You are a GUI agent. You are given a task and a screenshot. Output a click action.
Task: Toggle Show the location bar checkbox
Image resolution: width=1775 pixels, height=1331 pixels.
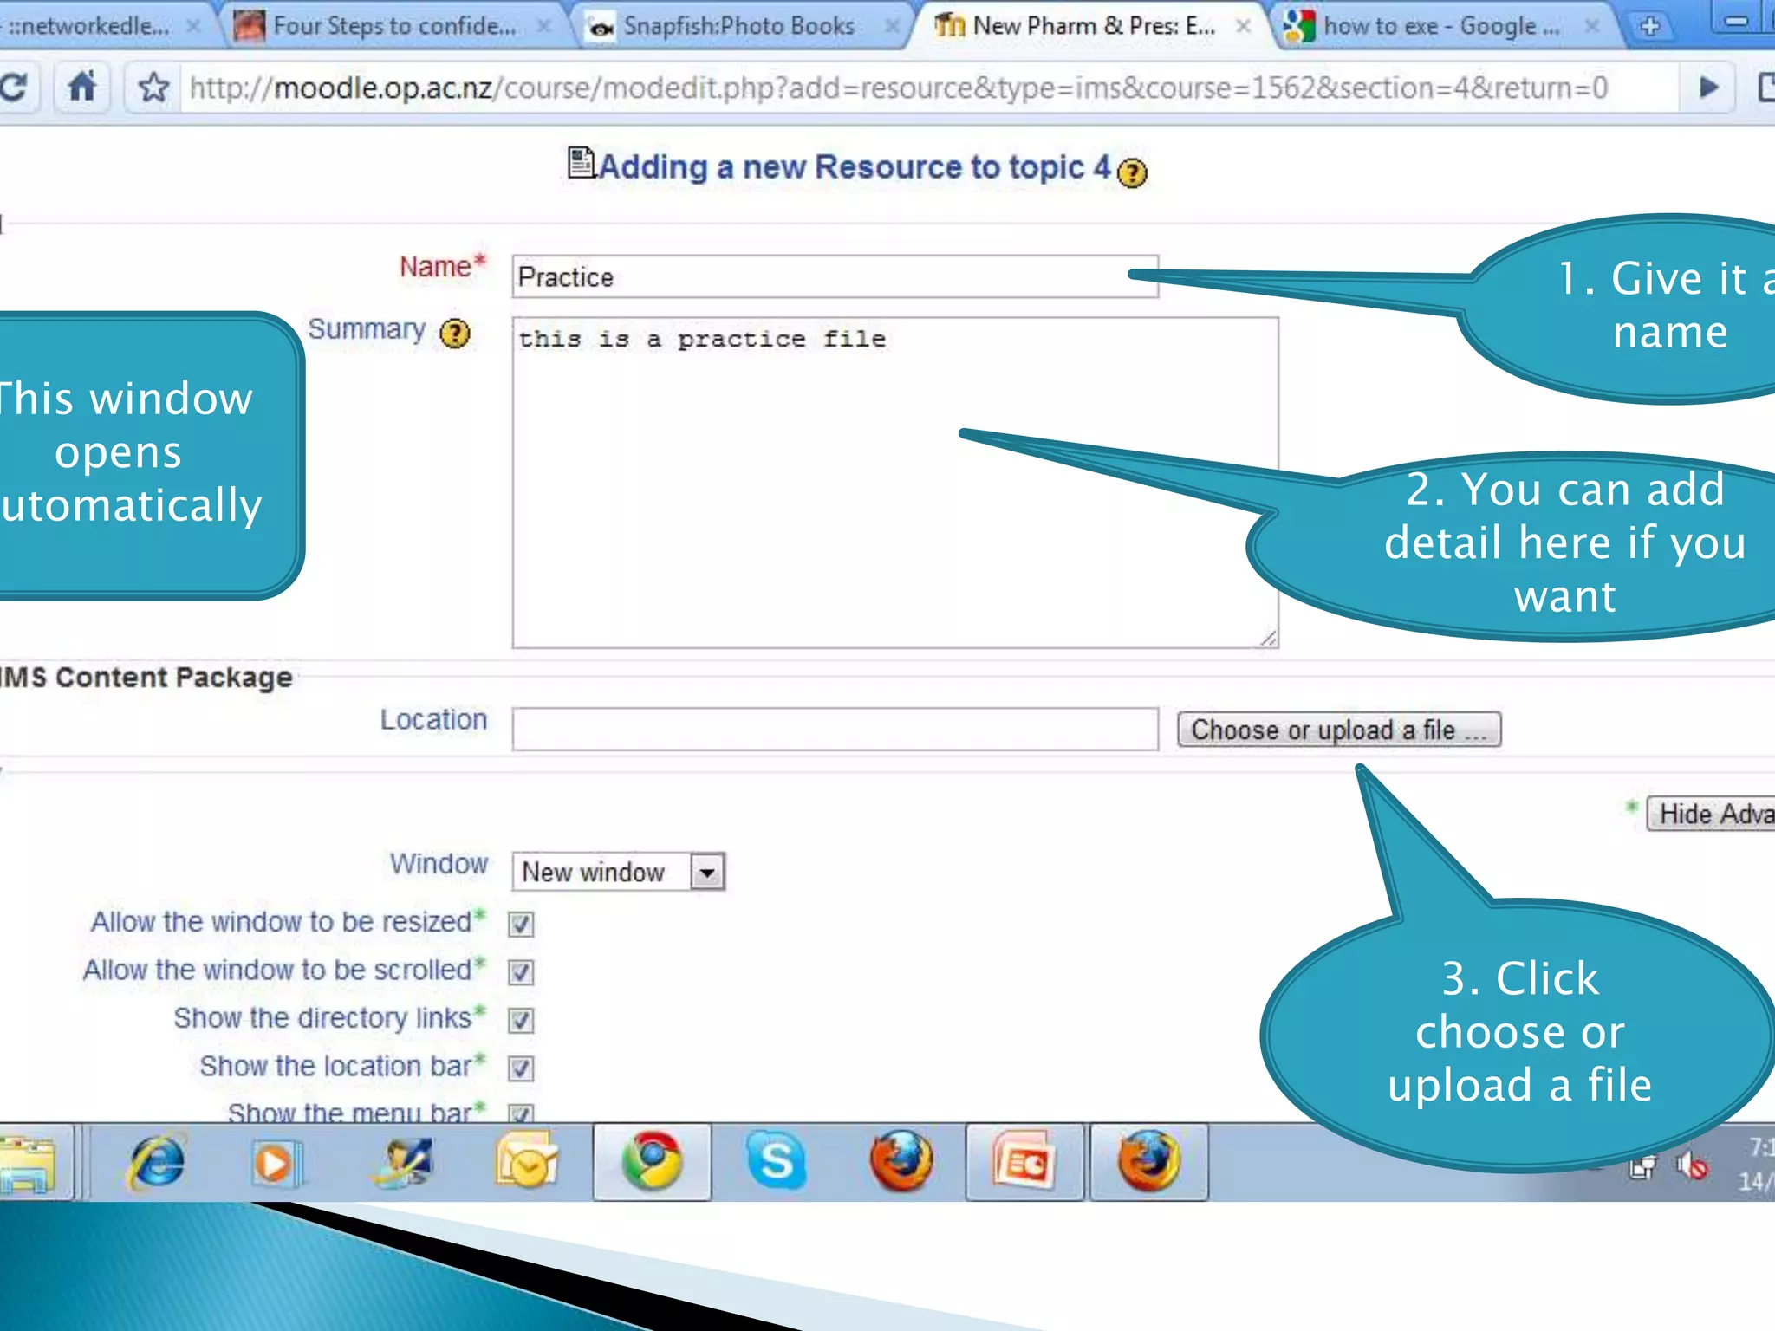click(x=521, y=1068)
